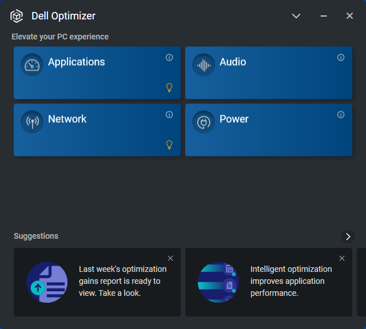Show info for the Audio tile

click(341, 57)
